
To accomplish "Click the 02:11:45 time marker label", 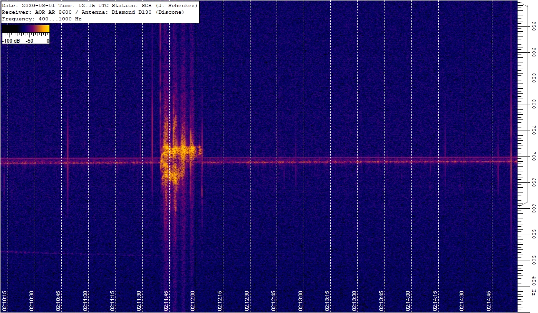I will coord(166,301).
